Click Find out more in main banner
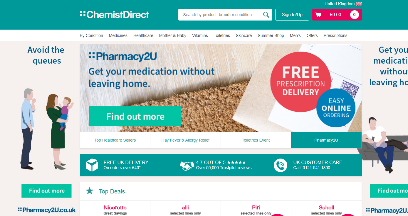This screenshot has width=408, height=216. 135,116
